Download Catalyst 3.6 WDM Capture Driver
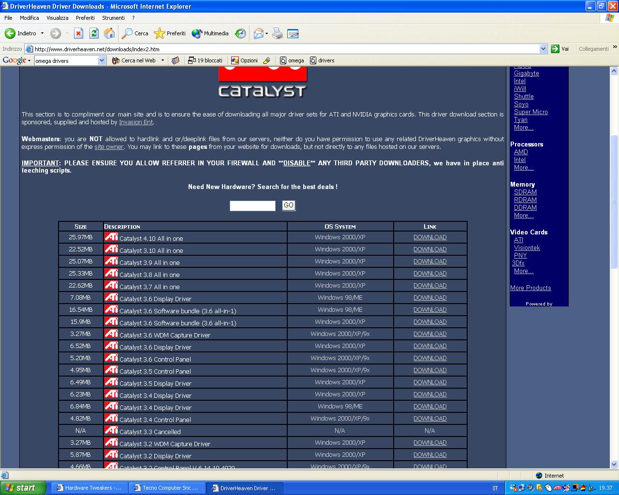 [x=430, y=334]
